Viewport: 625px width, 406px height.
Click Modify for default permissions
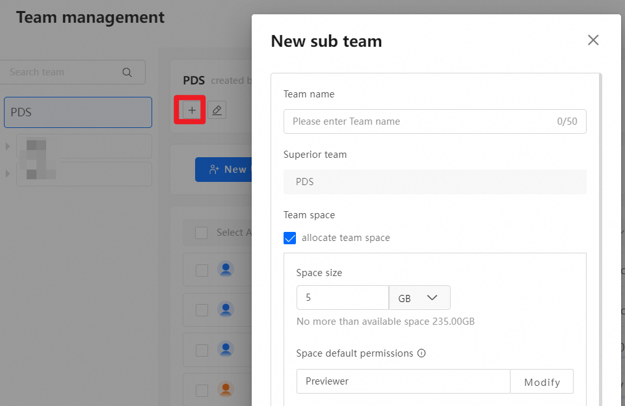coord(542,382)
